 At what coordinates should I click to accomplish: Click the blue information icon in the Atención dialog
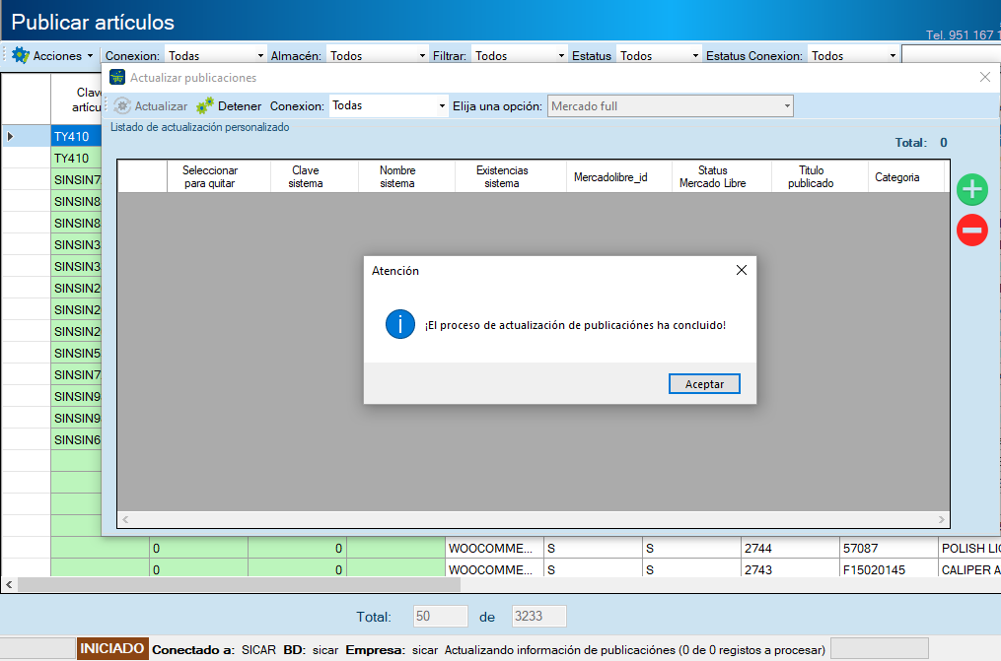coord(400,324)
